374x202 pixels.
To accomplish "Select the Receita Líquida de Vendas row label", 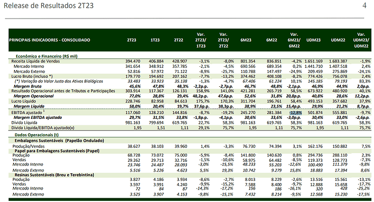I will click(36, 61).
